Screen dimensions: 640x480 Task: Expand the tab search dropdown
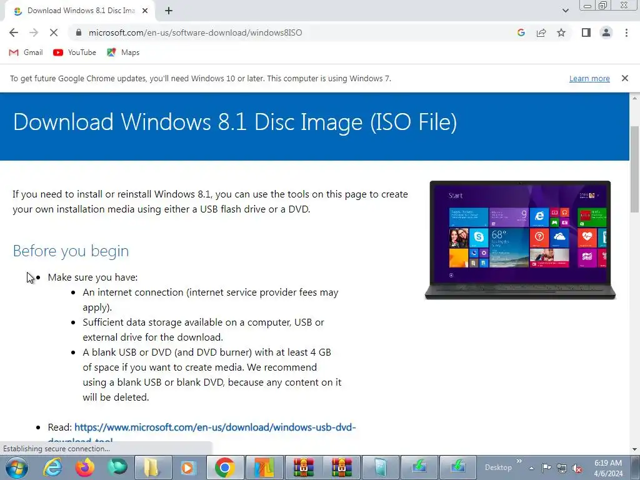565,11
